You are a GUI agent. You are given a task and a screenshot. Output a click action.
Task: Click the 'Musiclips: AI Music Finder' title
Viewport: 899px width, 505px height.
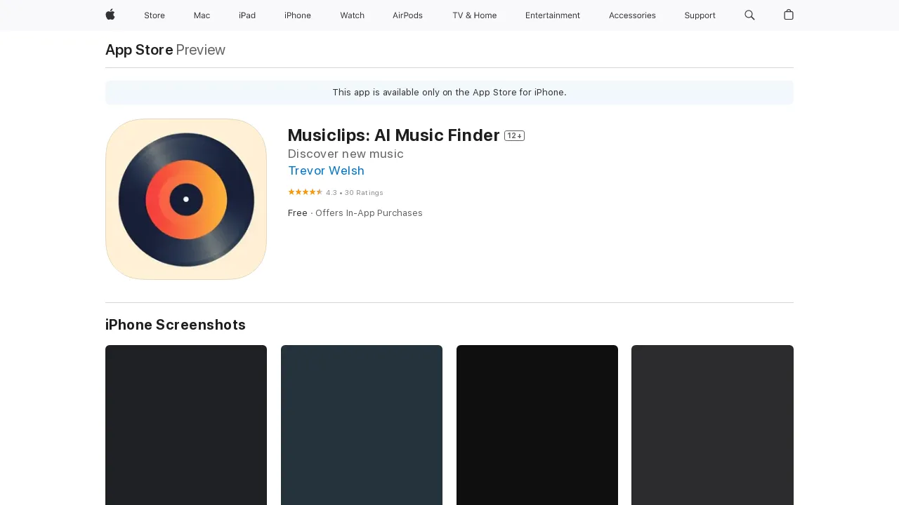click(394, 135)
